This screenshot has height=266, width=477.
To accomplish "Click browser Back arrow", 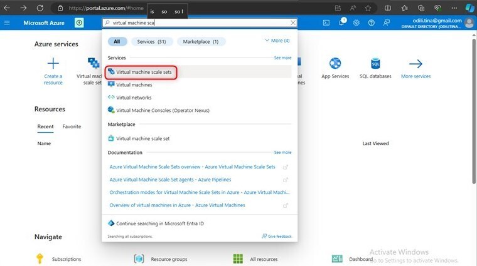I will pyautogui.click(x=7, y=8).
